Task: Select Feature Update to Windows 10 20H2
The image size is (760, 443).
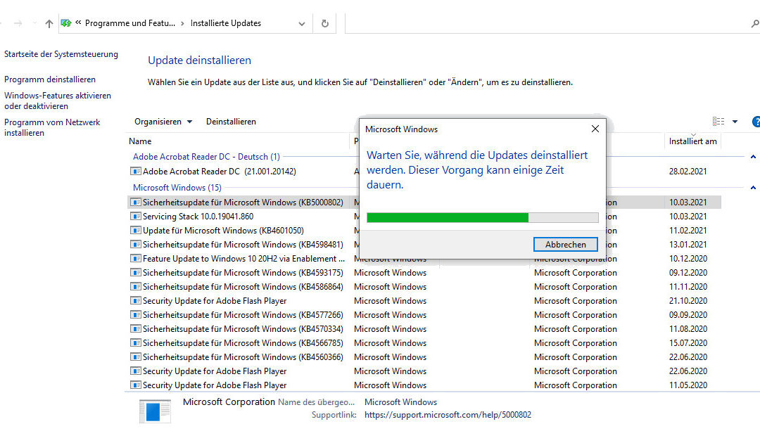Action: 243,259
